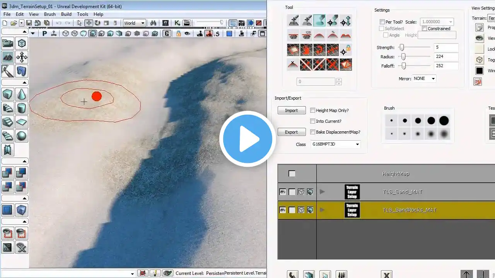Toggle the HeightMap row checkbox

coord(292,174)
